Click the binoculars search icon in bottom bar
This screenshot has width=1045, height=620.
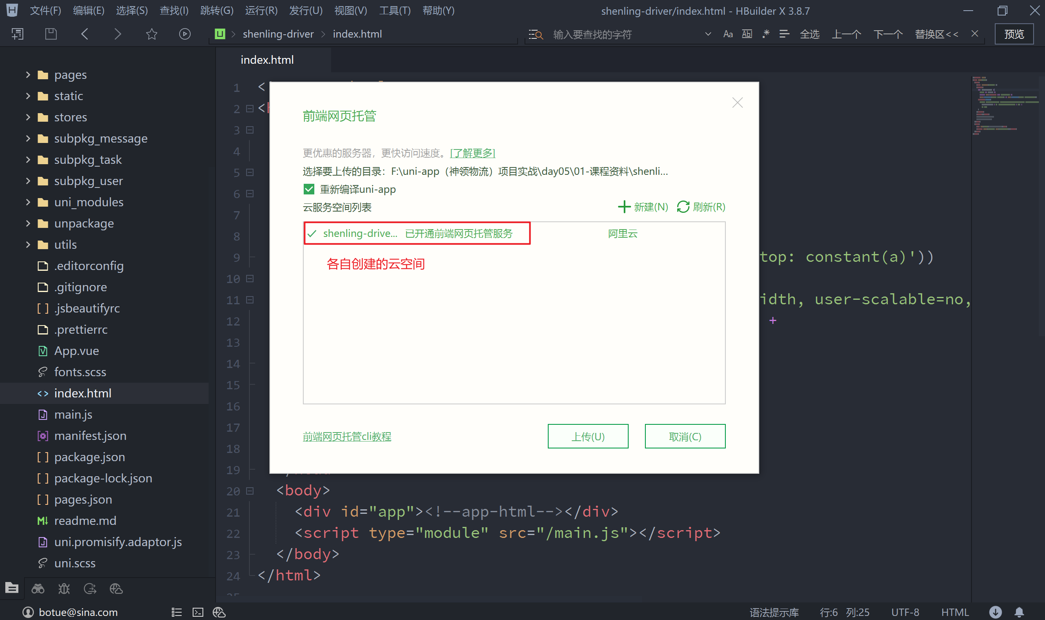pos(38,589)
